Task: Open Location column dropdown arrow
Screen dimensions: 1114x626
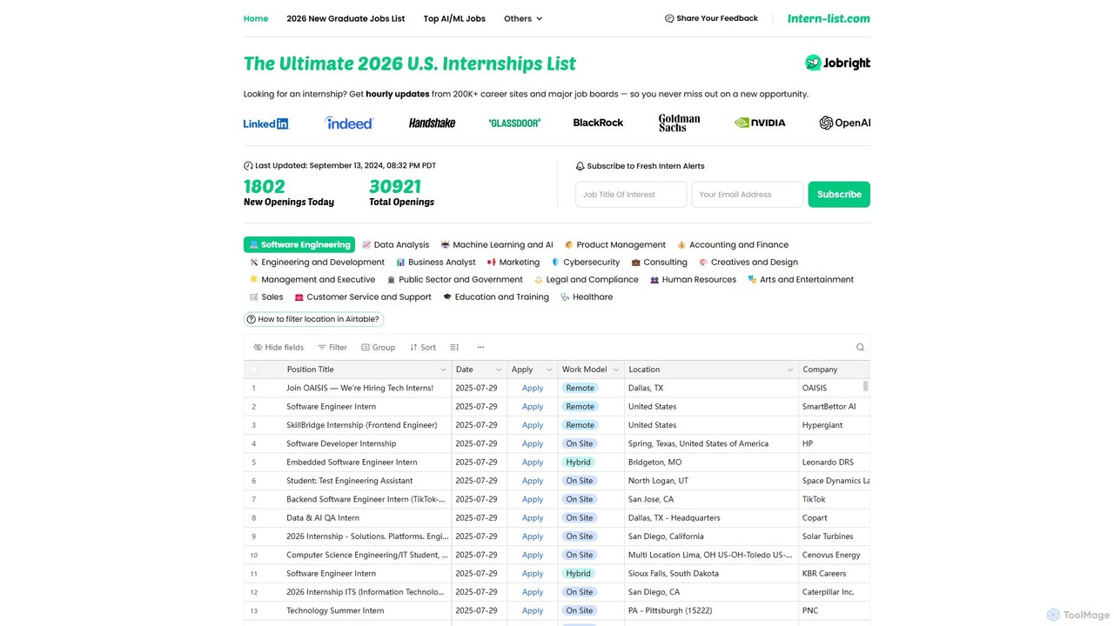Action: click(790, 370)
